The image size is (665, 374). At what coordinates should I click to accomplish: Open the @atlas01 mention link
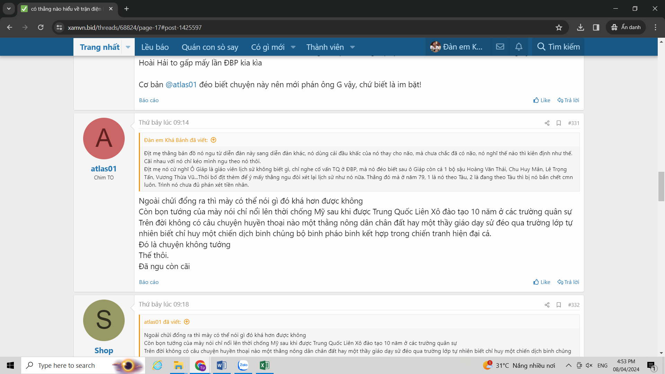point(181,84)
